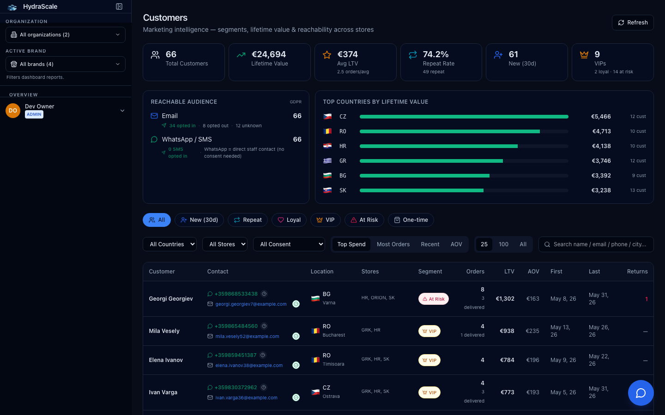Image resolution: width=665 pixels, height=415 pixels.
Task: Click the CZ lifetime value bar
Action: 464,117
